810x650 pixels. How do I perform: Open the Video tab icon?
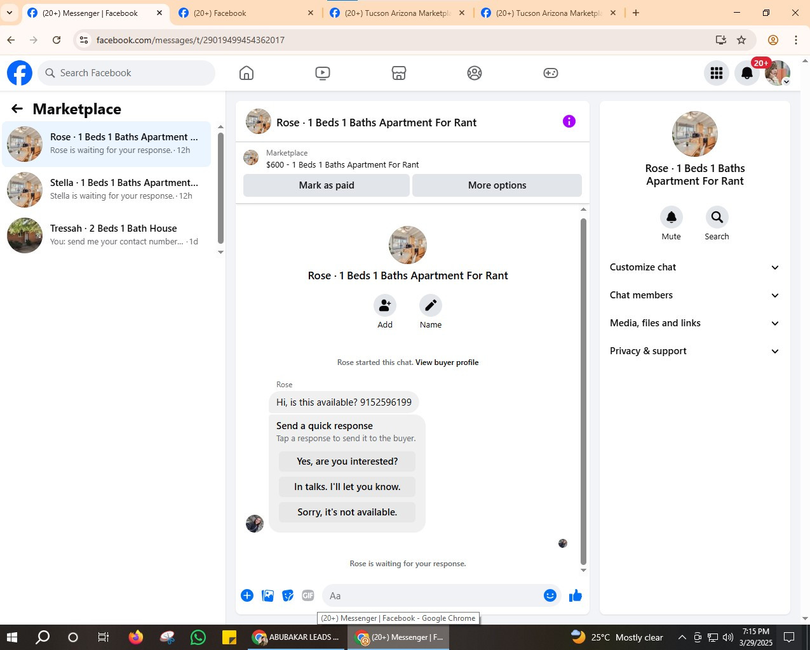[323, 73]
